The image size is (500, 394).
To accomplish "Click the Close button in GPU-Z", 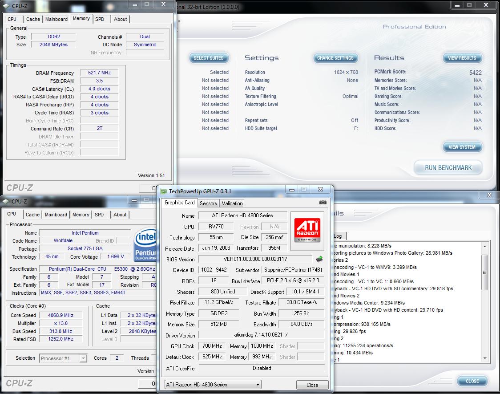I will pyautogui.click(x=312, y=385).
